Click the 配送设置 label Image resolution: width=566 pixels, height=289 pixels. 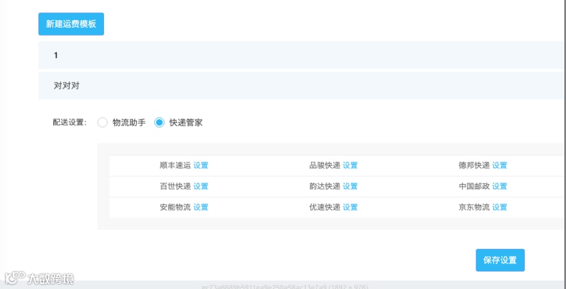click(x=70, y=123)
